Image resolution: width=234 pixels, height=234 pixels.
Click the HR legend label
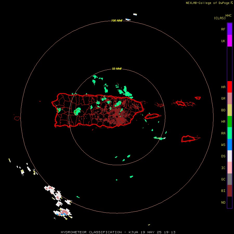[223, 122]
